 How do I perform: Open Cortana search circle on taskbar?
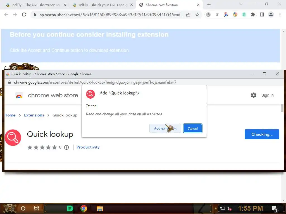click(x=23, y=208)
